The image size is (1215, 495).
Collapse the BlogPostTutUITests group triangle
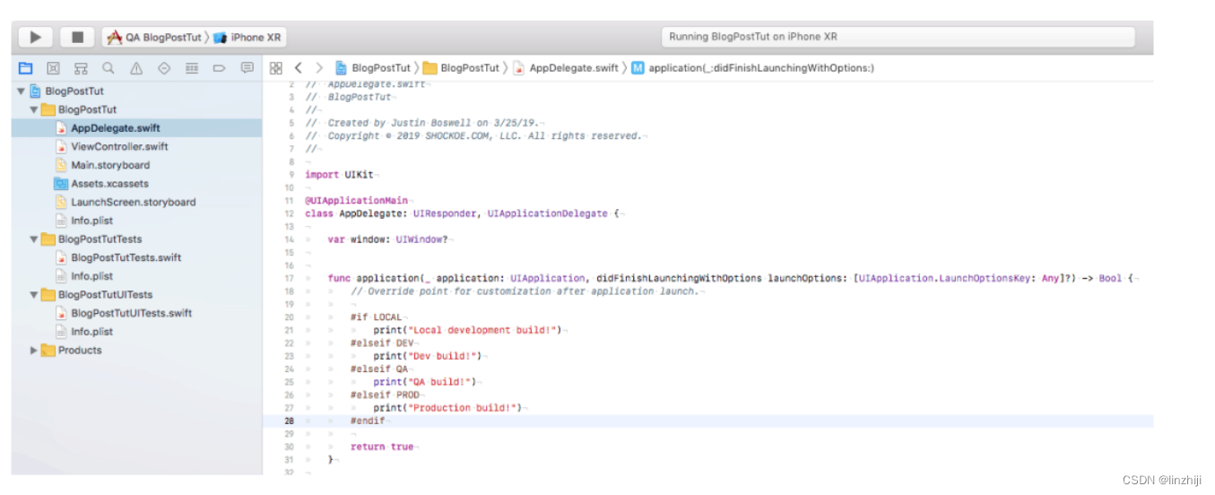[x=34, y=295]
